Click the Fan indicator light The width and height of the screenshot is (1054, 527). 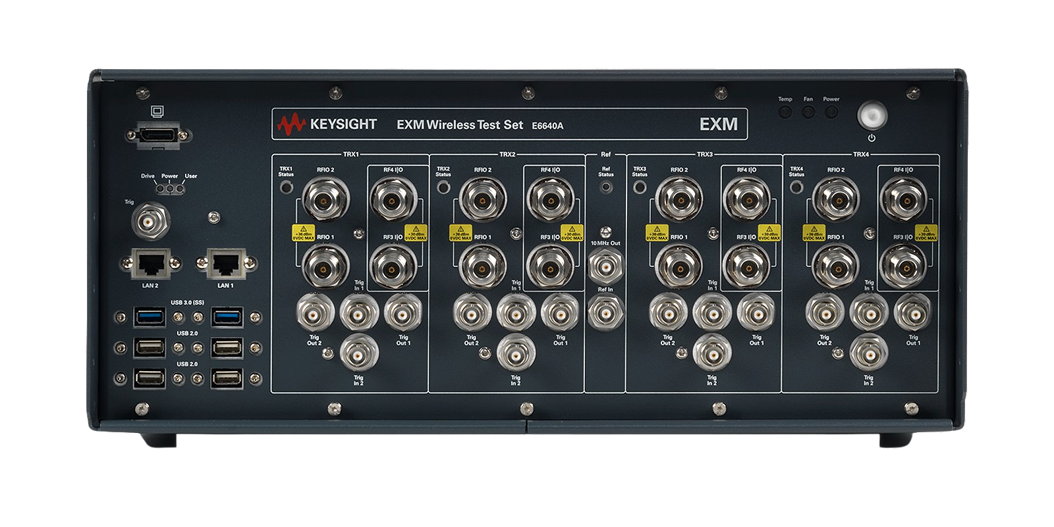coord(808,112)
